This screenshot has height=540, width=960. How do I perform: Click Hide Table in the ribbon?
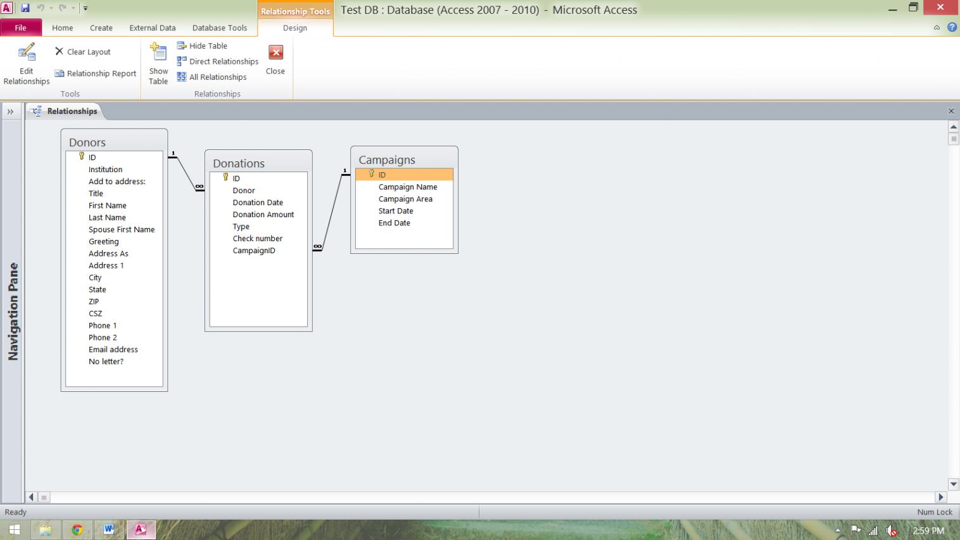[202, 46]
